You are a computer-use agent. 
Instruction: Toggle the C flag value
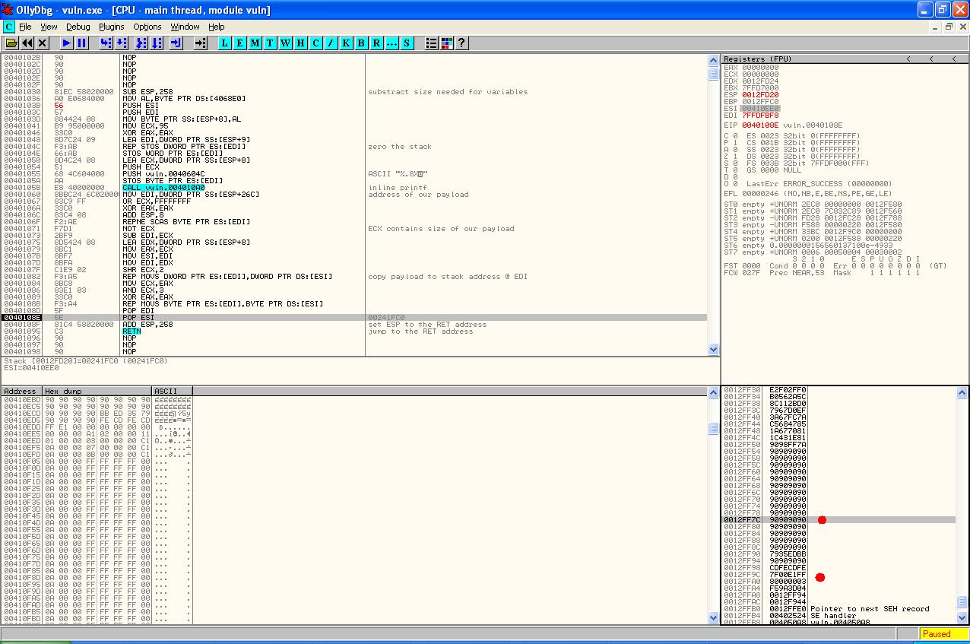coord(735,135)
